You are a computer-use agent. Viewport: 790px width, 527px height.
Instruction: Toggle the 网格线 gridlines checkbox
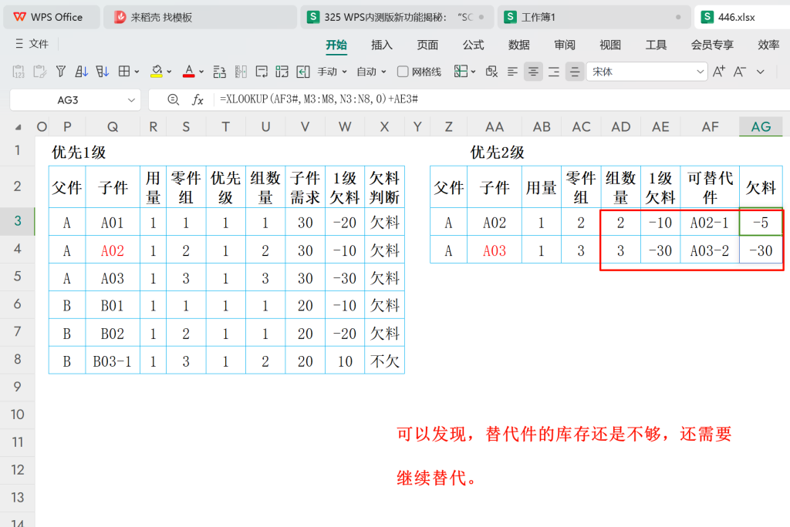tap(403, 72)
